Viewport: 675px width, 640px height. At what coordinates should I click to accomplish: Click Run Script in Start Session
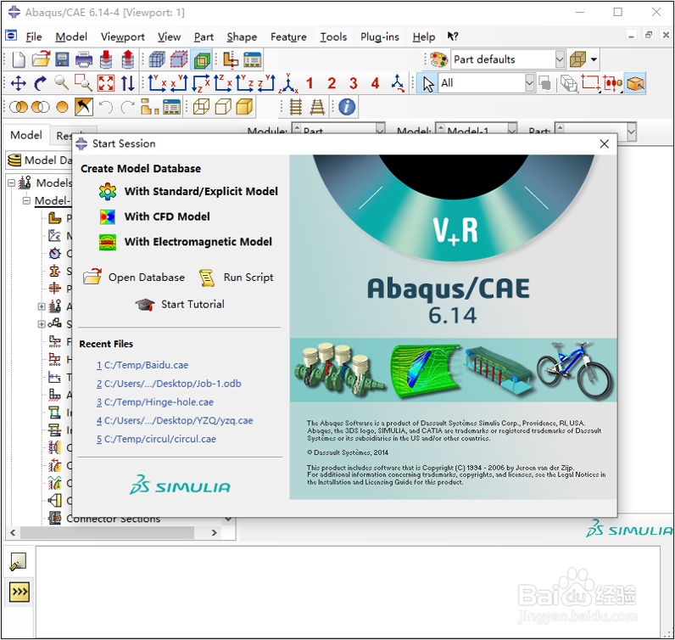click(x=237, y=277)
